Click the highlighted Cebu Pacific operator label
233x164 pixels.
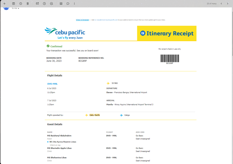pos(95,115)
